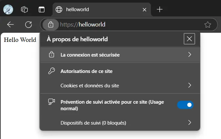
Task: Toggle tracking prevention for this site
Action: coord(185,105)
